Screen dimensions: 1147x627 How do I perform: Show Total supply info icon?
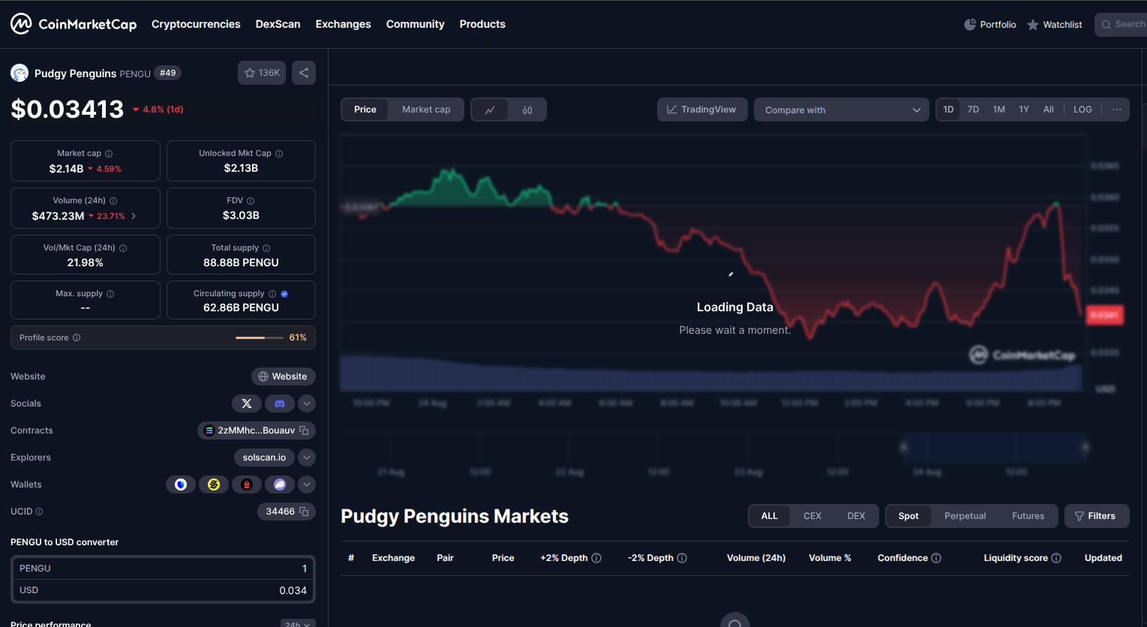[266, 248]
